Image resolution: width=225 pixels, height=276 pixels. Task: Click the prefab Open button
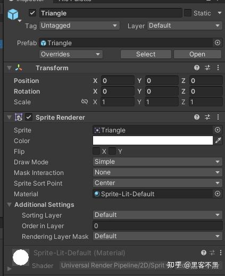[x=197, y=54]
